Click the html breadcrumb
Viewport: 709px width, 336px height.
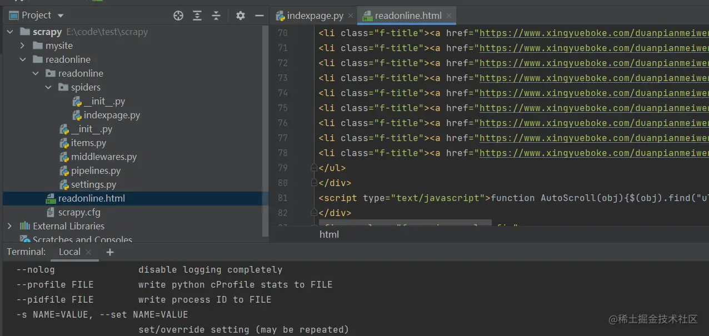(x=329, y=234)
